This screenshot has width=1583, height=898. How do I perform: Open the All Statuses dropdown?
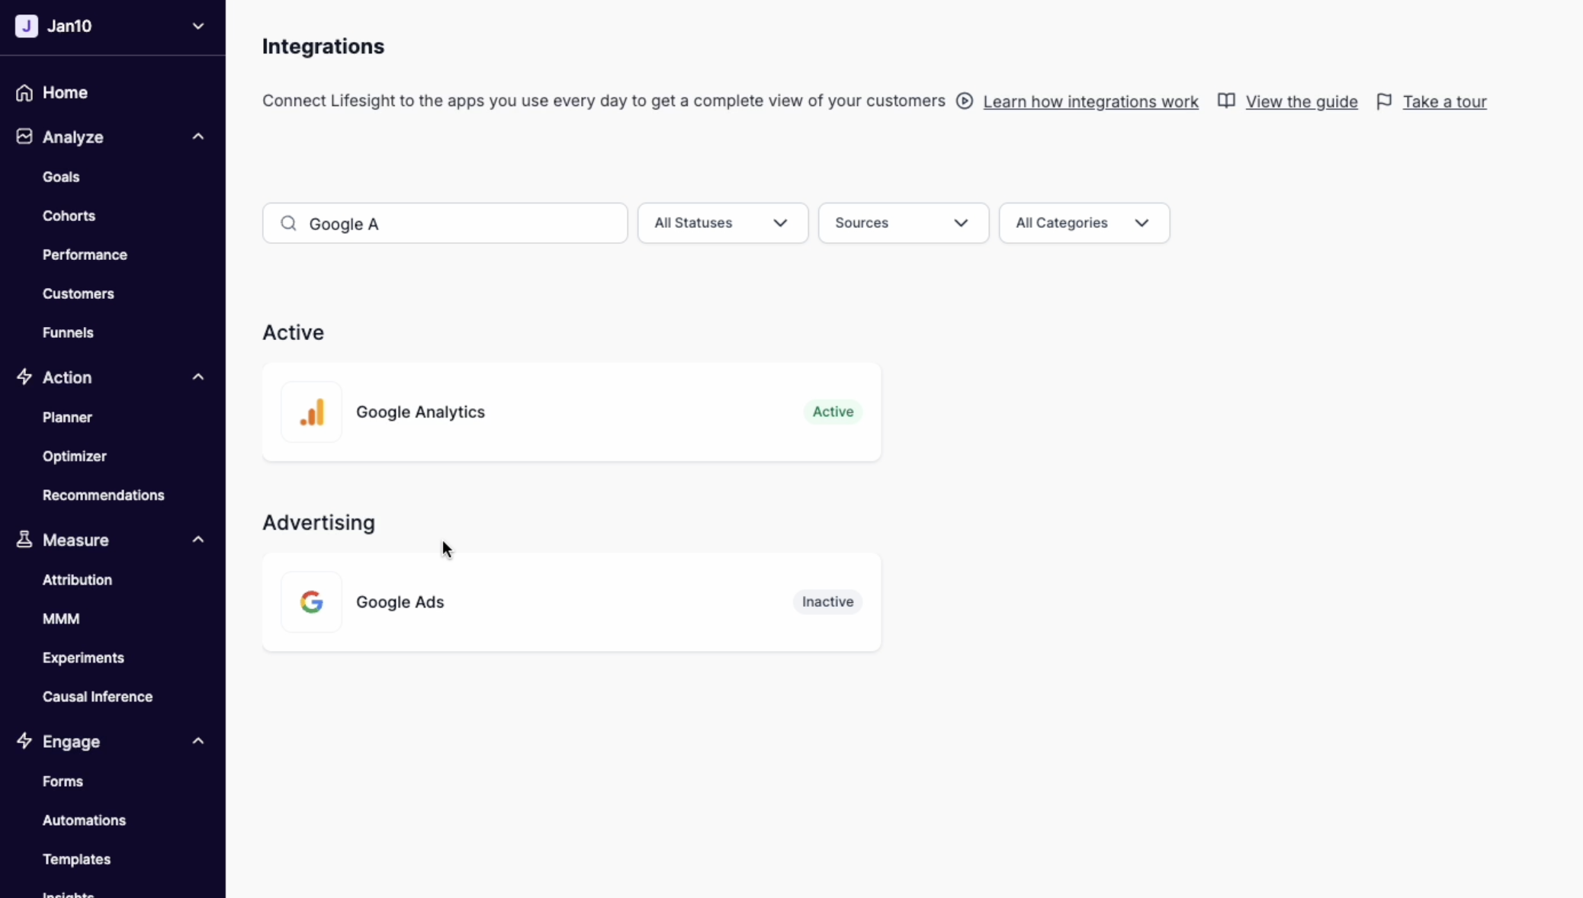pyautogui.click(x=722, y=223)
